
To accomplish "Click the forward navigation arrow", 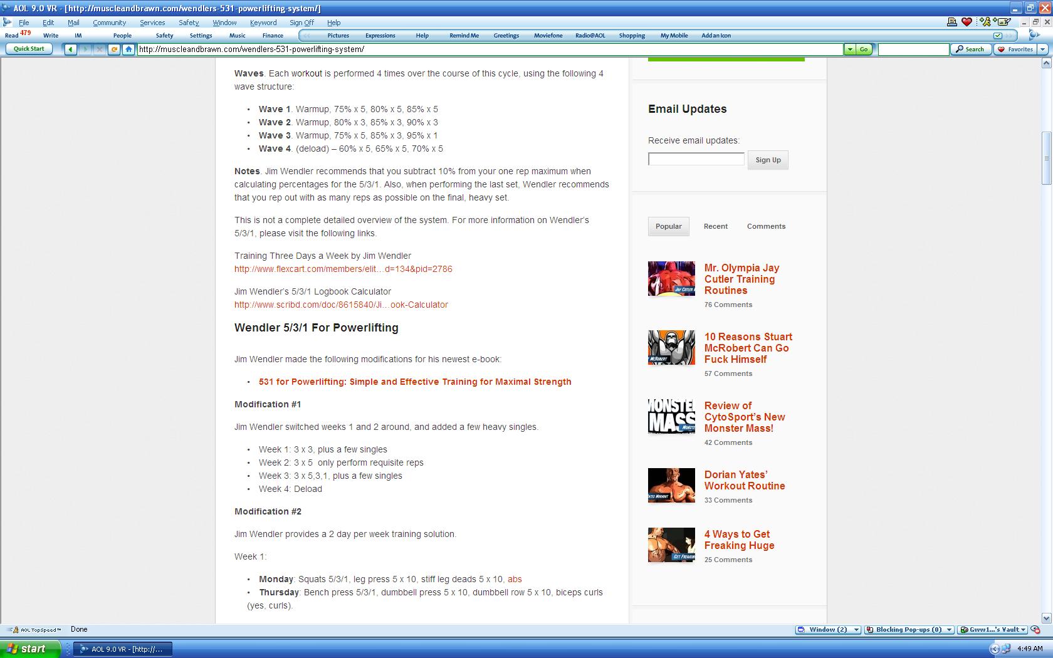I will point(85,49).
